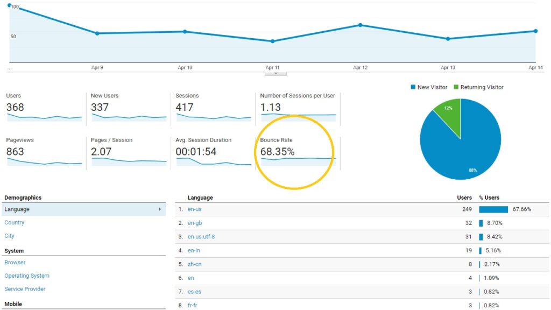This screenshot has width=551, height=310.
Task: Expand the chart collapse arrow below timeline
Action: tap(276, 73)
